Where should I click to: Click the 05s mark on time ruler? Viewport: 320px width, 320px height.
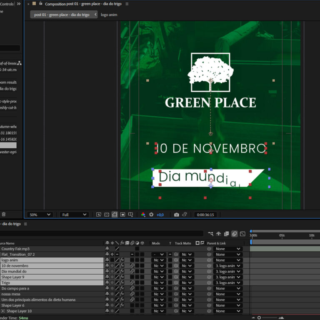coord(282,235)
